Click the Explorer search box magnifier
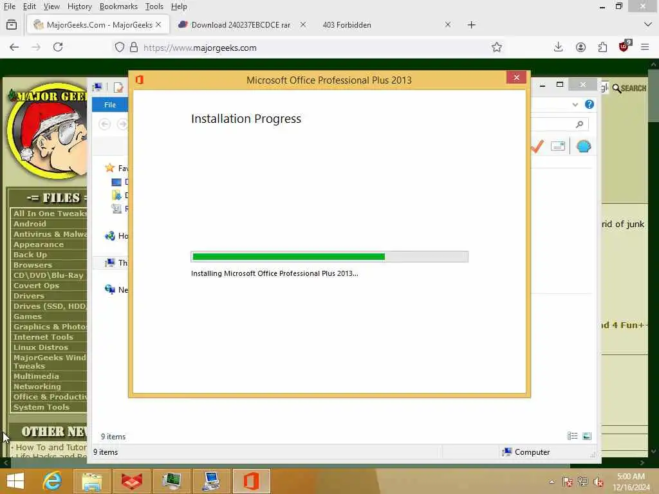This screenshot has width=659, height=494. click(x=580, y=124)
